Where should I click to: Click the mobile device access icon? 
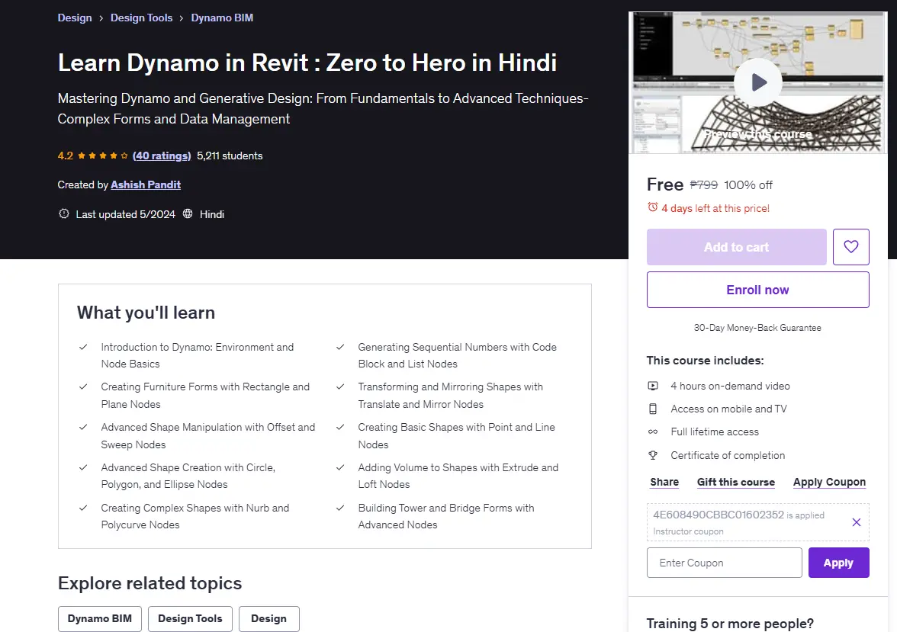coord(653,409)
